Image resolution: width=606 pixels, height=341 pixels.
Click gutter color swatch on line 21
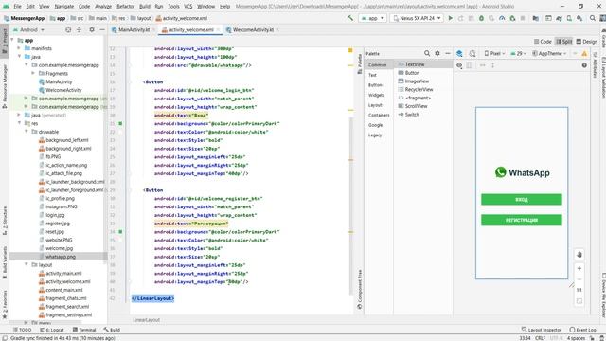coord(120,124)
